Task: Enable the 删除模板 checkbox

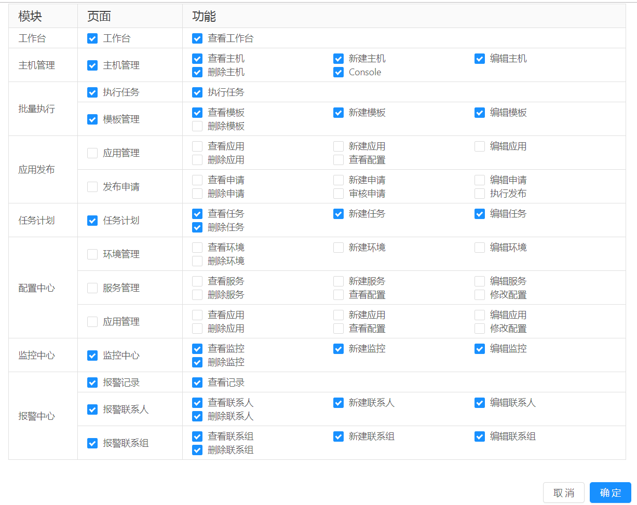Action: tap(197, 126)
